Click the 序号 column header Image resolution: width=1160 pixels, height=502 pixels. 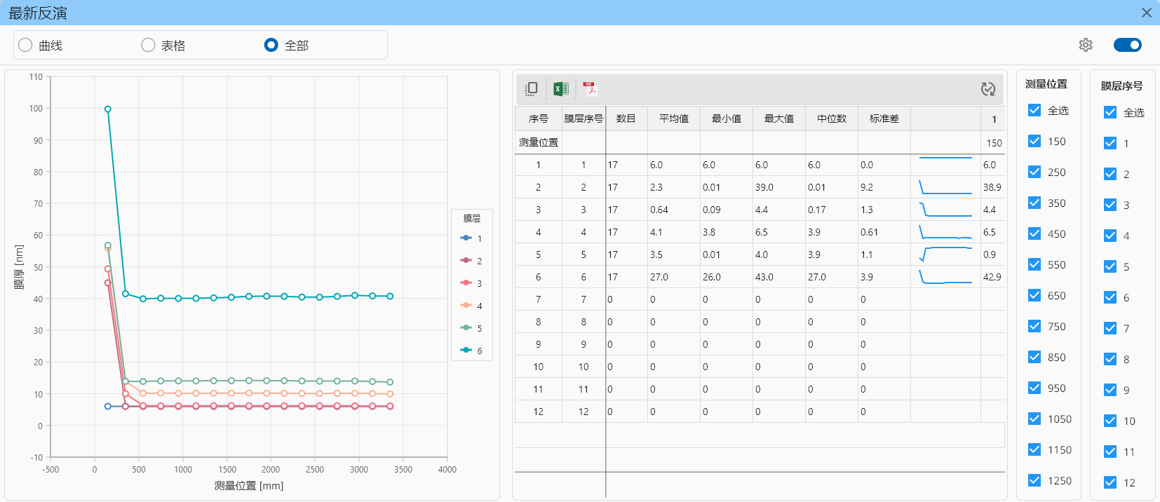click(x=539, y=118)
